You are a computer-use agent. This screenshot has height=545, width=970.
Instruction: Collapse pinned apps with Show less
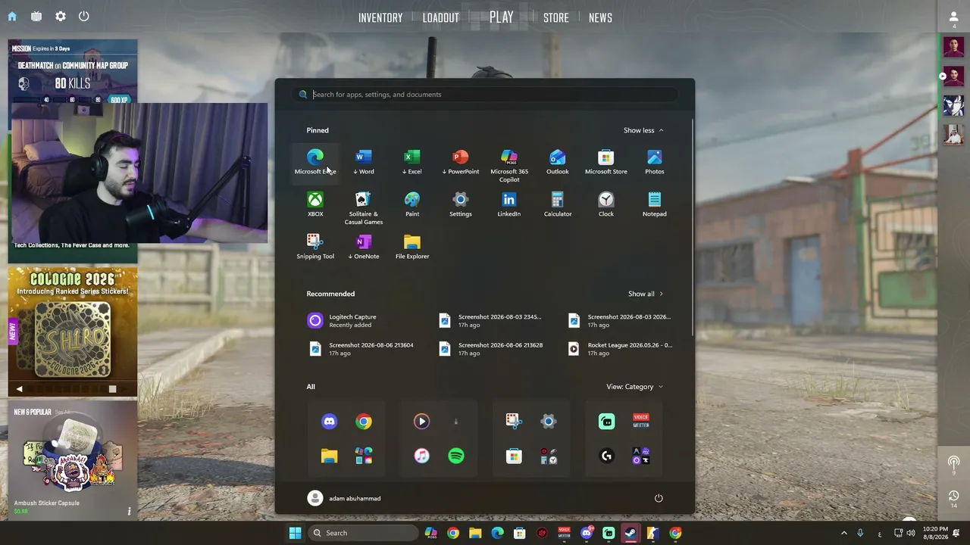pos(643,130)
